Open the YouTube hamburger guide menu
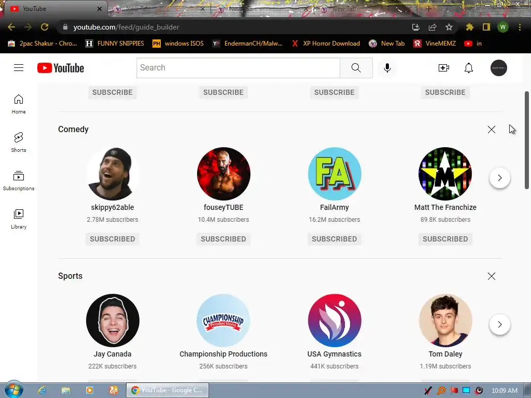 coord(19,68)
